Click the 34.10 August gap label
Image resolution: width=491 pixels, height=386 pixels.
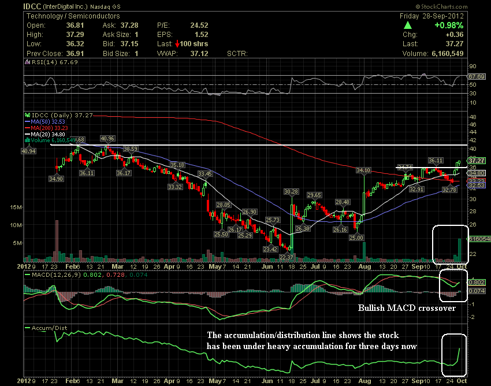[363, 170]
